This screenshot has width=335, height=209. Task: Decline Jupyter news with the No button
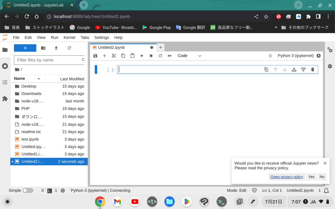click(x=322, y=177)
